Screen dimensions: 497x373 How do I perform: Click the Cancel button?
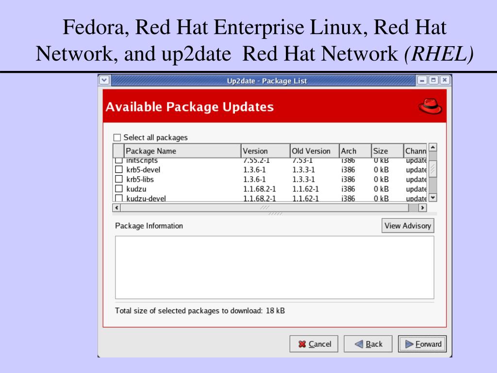(x=314, y=344)
